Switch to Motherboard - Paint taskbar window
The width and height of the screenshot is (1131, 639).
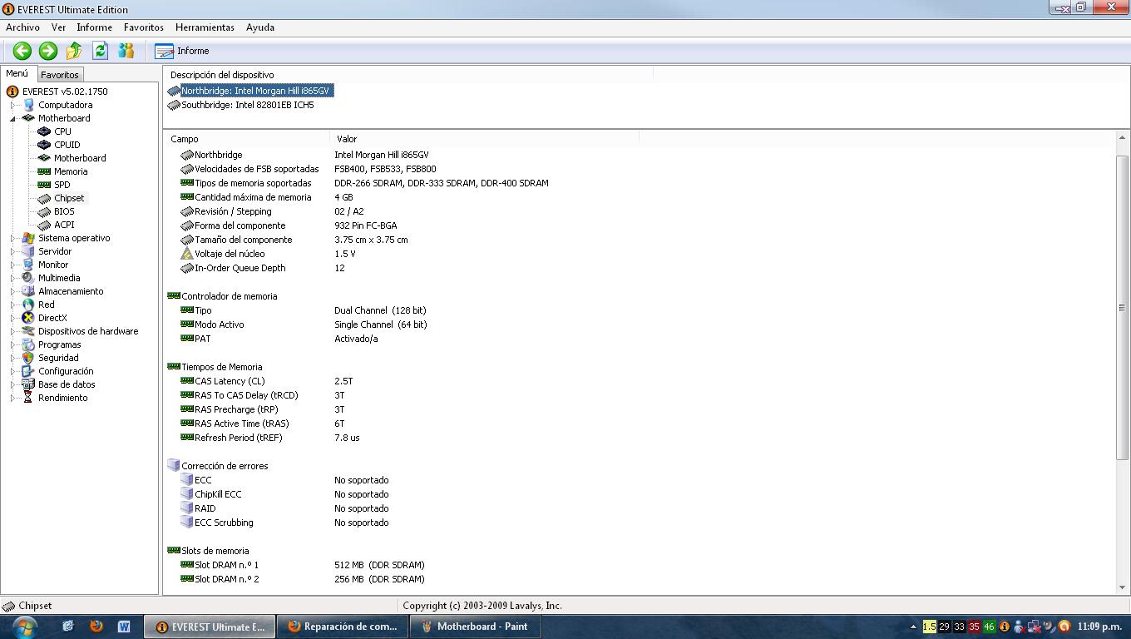(475, 627)
